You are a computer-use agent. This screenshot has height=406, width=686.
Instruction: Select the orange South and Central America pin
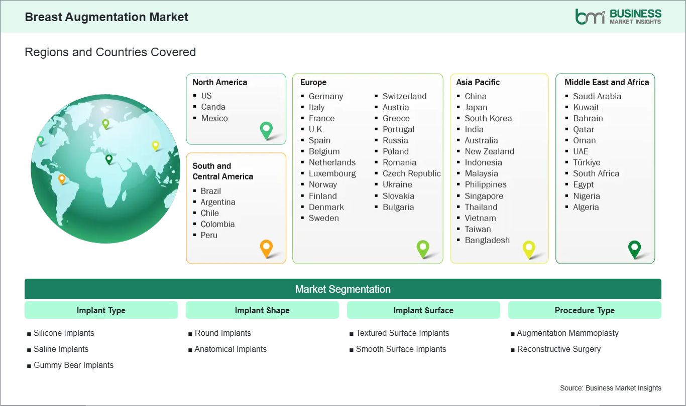[265, 248]
